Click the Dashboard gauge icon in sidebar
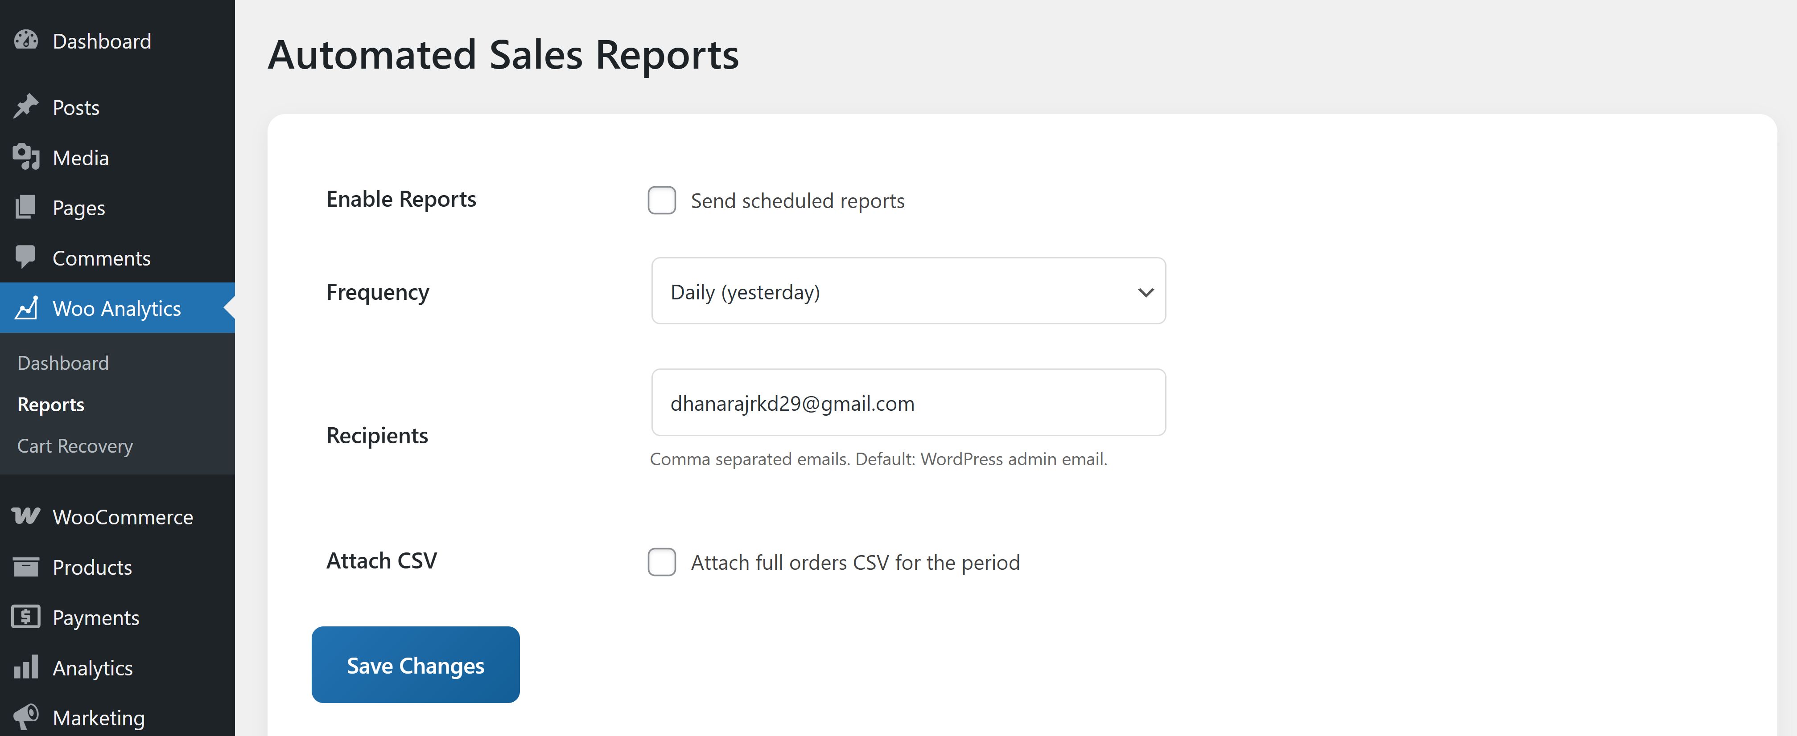Image resolution: width=1797 pixels, height=736 pixels. point(26,41)
